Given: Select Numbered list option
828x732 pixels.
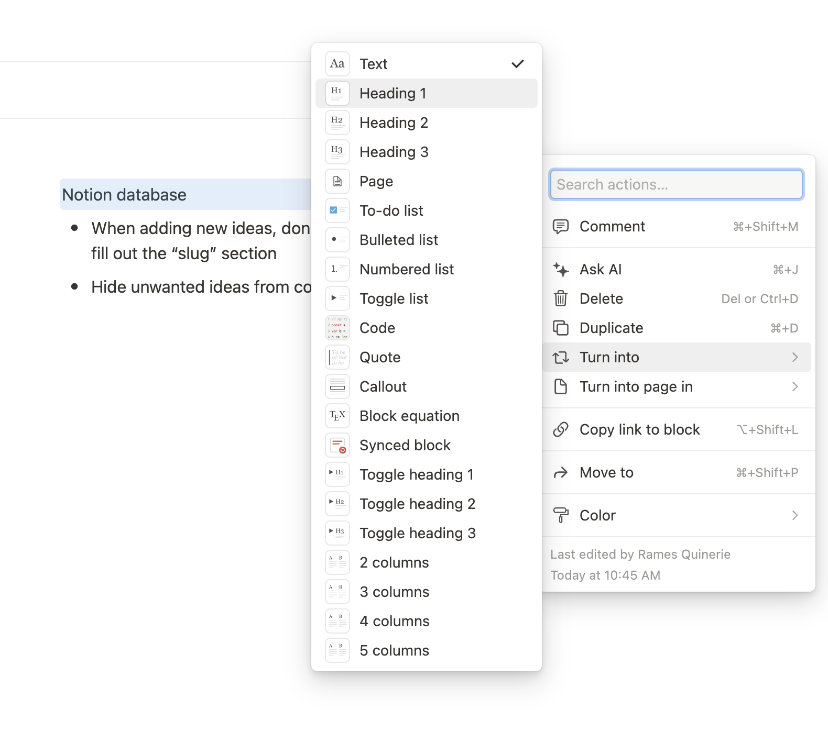Looking at the screenshot, I should [x=427, y=269].
